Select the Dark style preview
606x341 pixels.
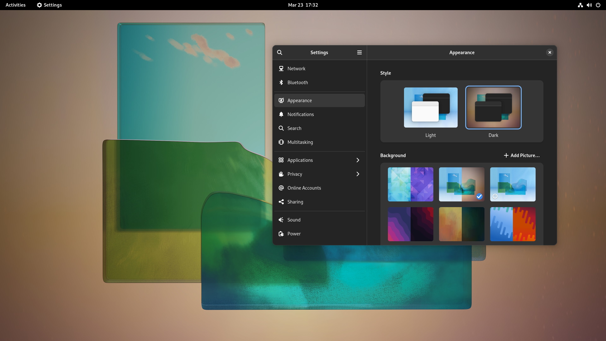pos(493,108)
